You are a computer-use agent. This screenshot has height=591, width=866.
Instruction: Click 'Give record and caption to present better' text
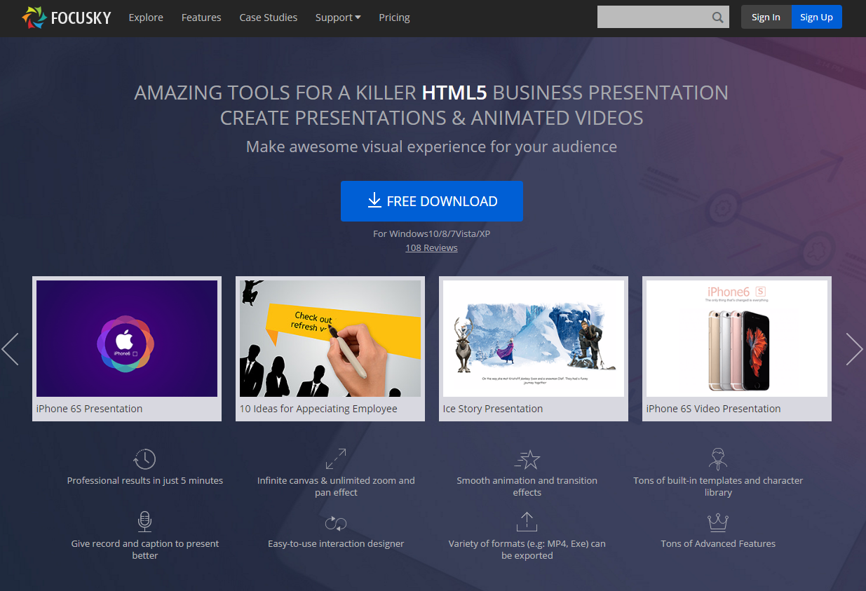[x=145, y=550]
